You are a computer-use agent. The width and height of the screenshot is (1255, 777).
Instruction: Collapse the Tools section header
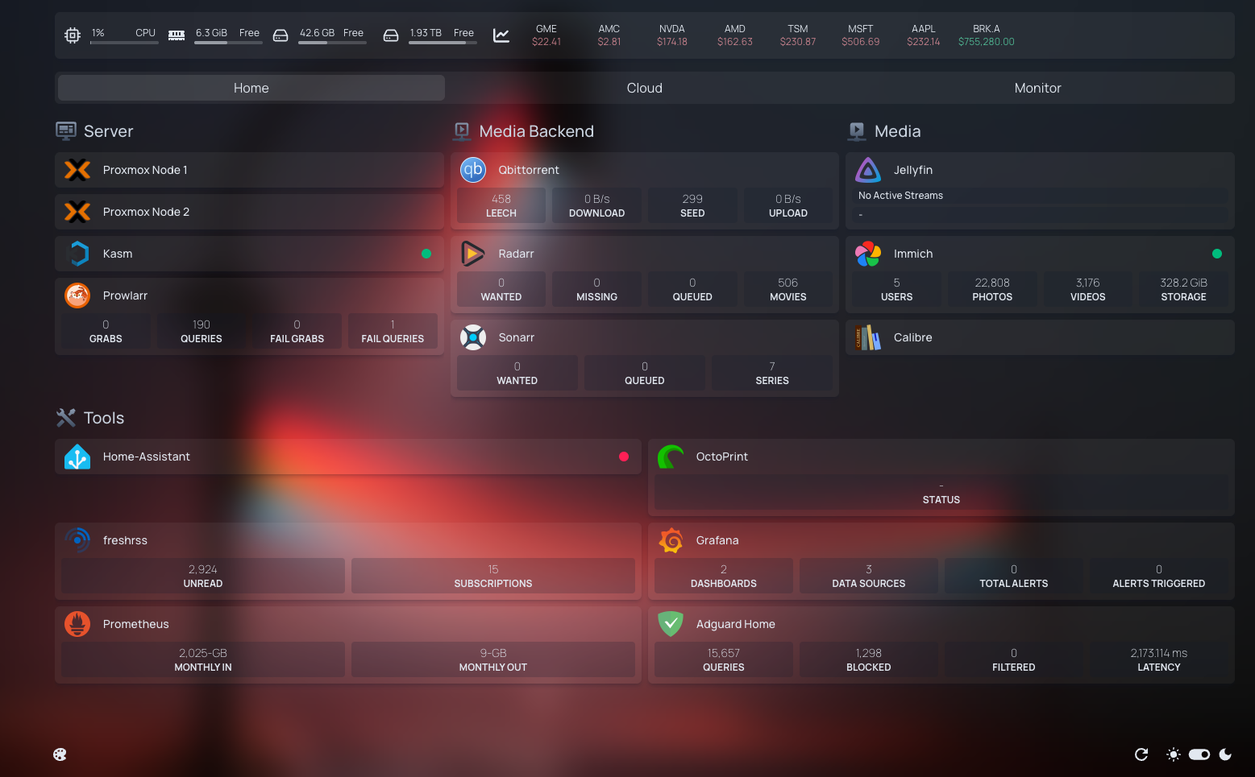[103, 418]
